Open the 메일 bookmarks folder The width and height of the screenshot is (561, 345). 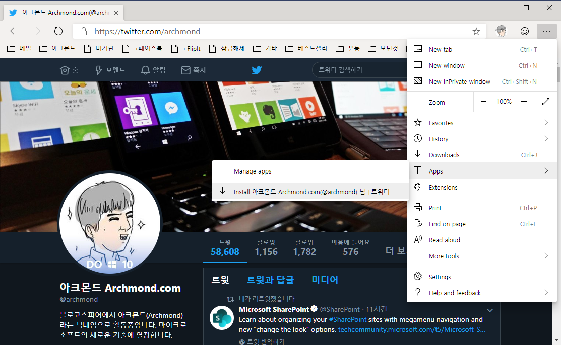click(x=19, y=49)
